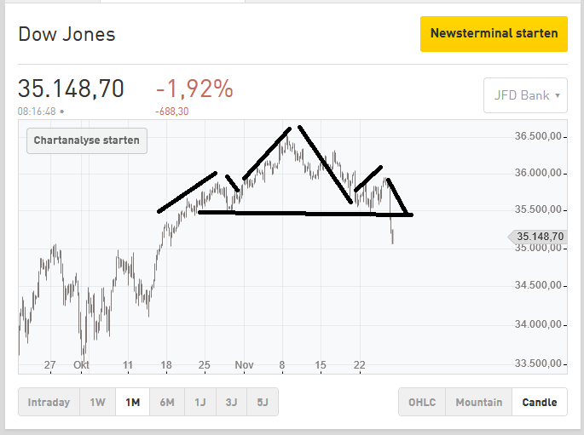Choose the 3J time range

(x=231, y=403)
